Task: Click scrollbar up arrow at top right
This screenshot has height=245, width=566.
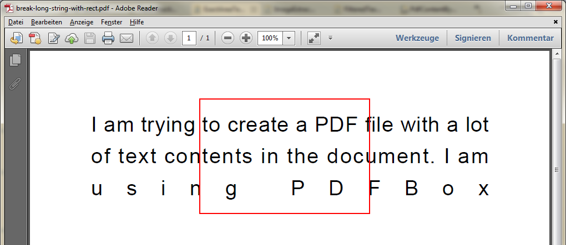Action: pyautogui.click(x=557, y=54)
